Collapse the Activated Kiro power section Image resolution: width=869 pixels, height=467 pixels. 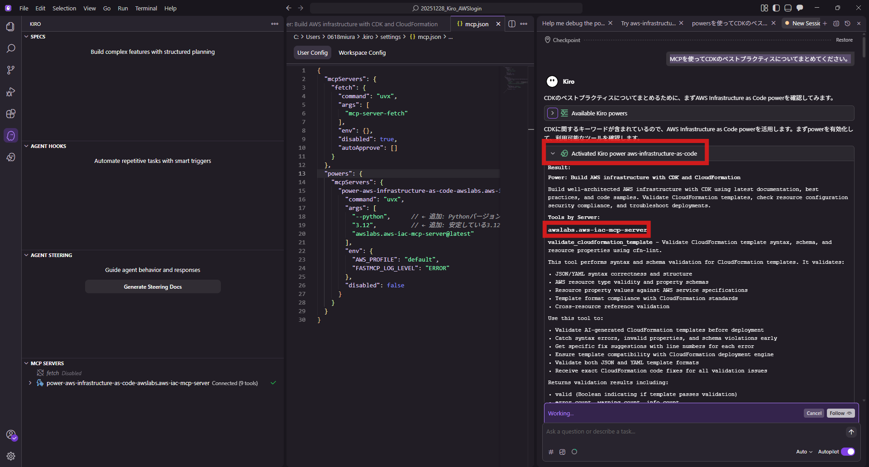tap(553, 154)
